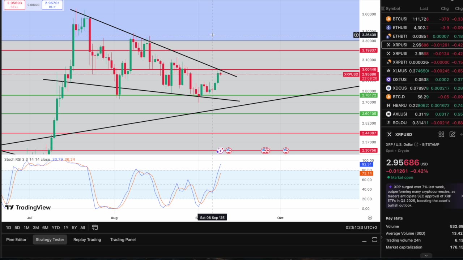
Task: Expand key stats with bottom chevron
Action: click(426, 256)
